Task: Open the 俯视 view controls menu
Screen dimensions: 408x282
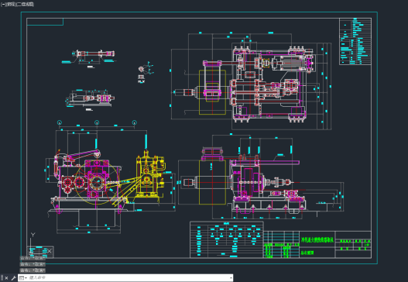Action: (10, 5)
